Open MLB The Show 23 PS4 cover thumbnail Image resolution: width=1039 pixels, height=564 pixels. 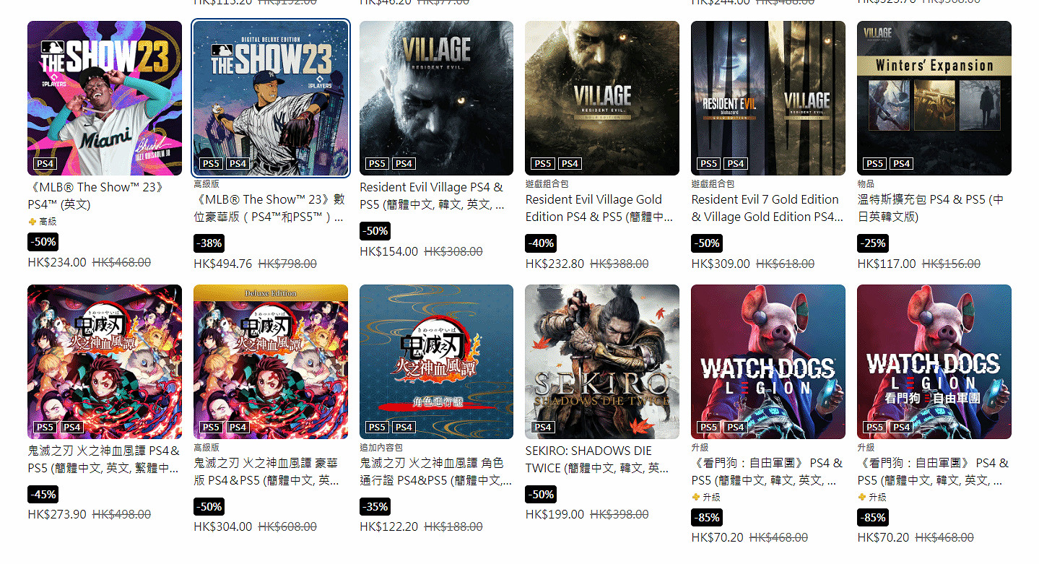click(x=105, y=98)
